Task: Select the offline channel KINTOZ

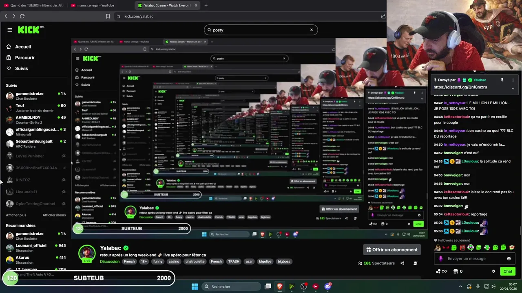Action: (36, 179)
